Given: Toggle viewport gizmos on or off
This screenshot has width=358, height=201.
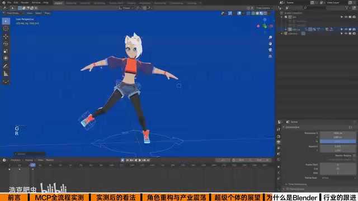Looking at the screenshot, I should click(230, 13).
